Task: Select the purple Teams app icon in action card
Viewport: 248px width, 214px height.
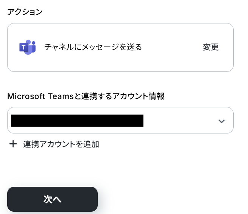Action: coord(28,47)
